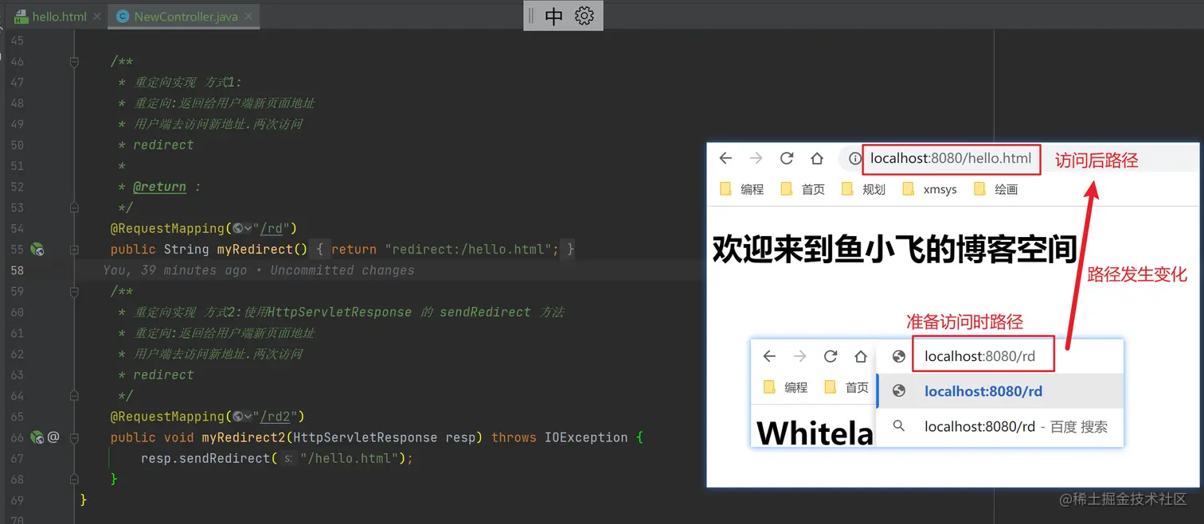
Task: Close the hello.html tab
Action: point(96,17)
